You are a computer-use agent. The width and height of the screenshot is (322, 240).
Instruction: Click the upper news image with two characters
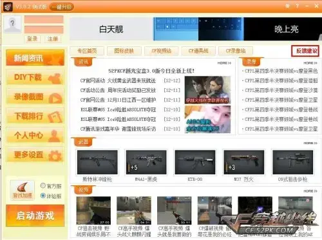click(207, 90)
